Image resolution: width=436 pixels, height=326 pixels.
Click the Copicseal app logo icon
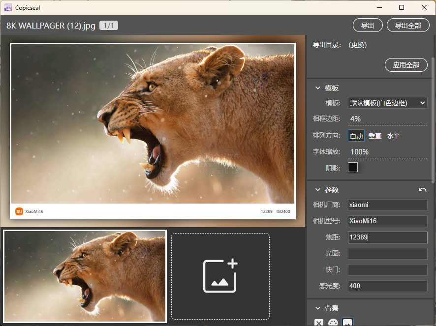point(8,7)
